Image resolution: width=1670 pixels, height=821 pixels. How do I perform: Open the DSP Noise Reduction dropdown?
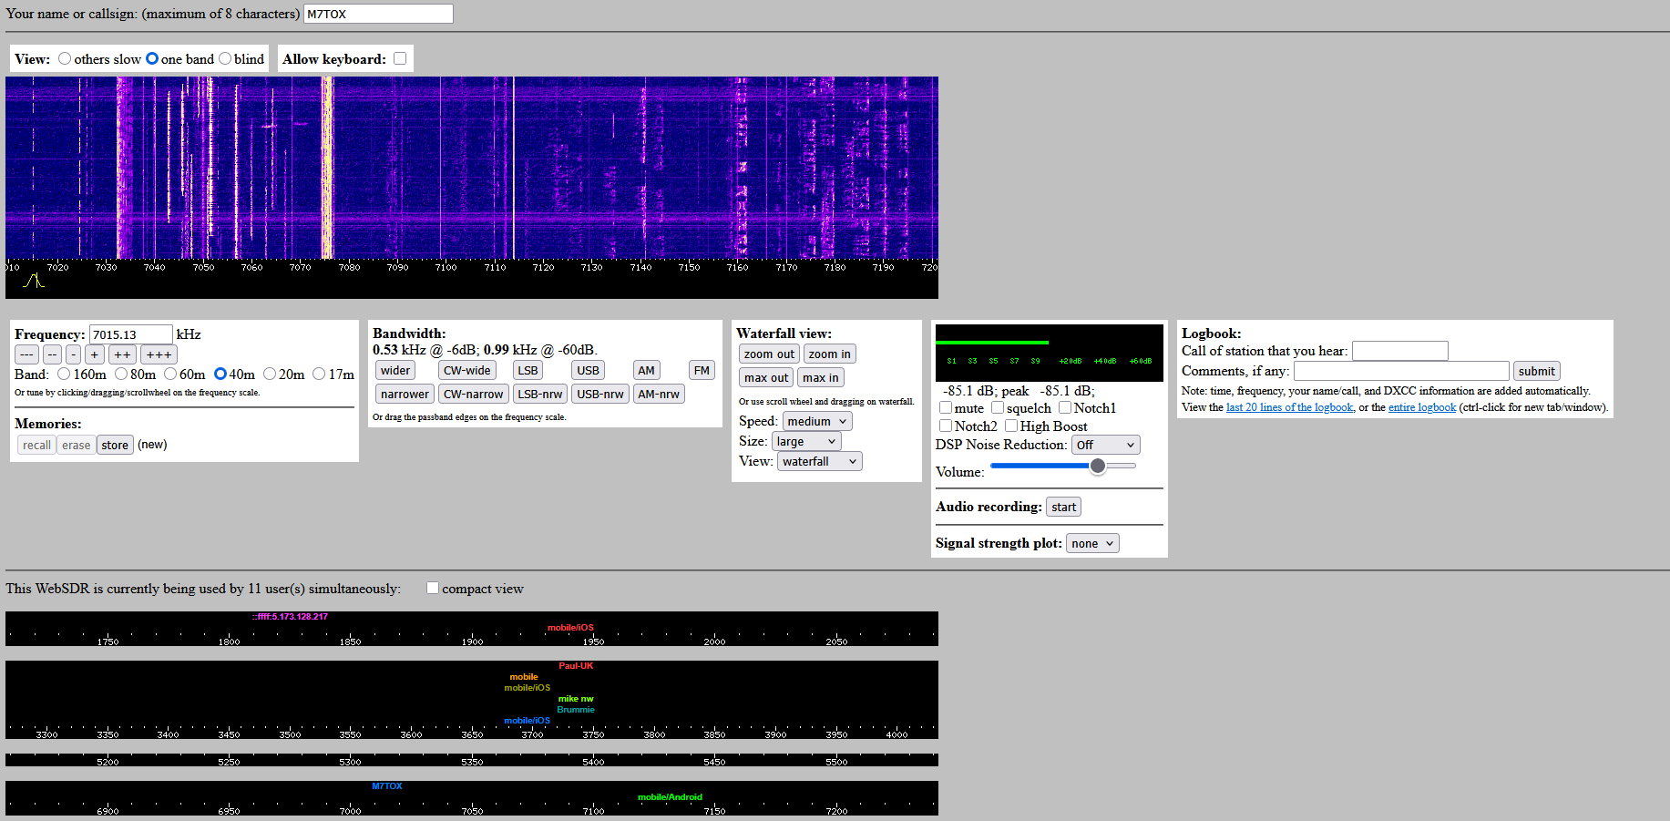tap(1105, 445)
